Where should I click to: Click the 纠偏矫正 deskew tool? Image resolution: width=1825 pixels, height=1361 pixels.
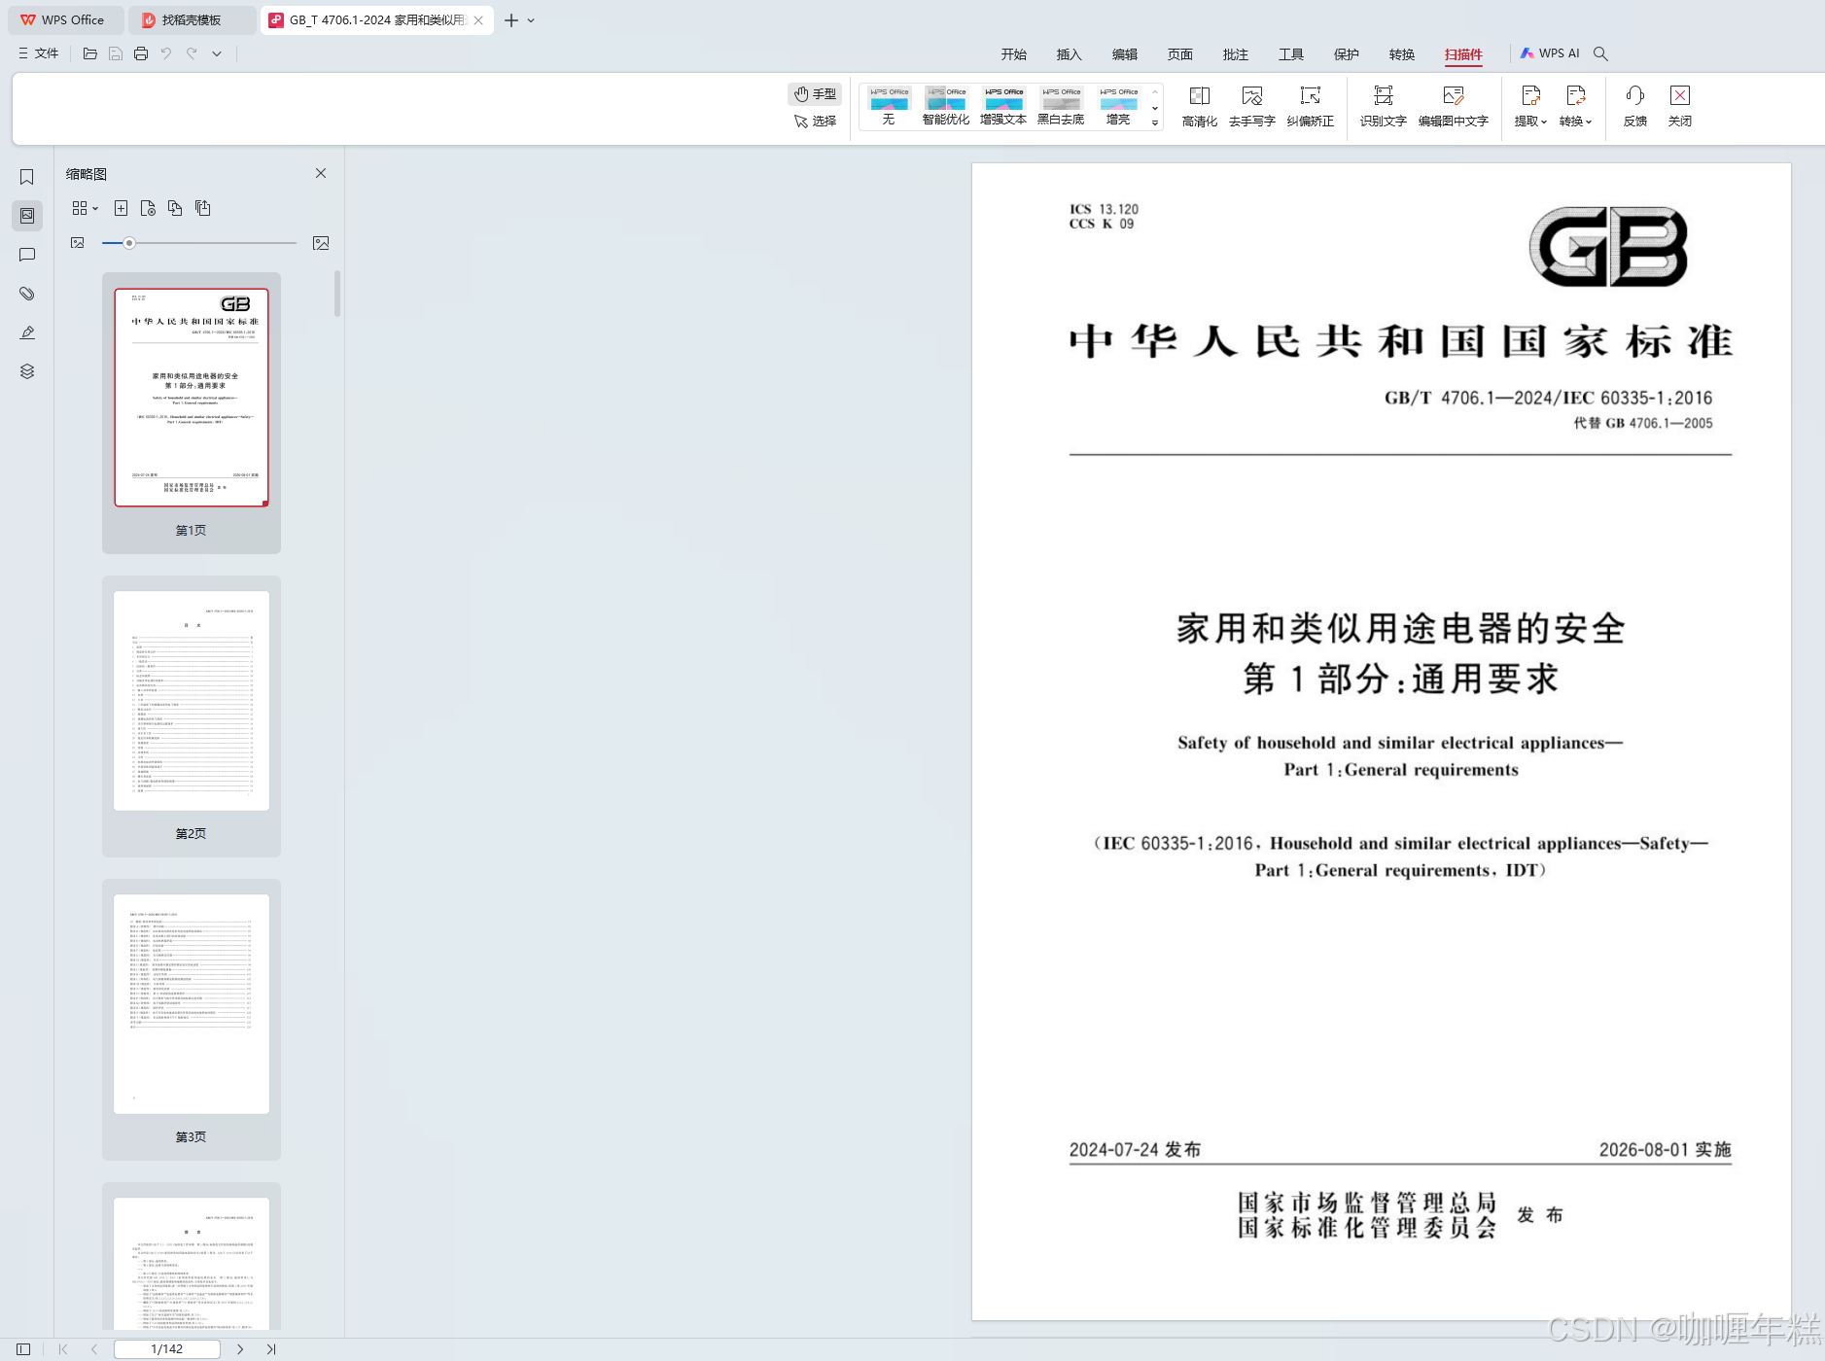(1311, 106)
